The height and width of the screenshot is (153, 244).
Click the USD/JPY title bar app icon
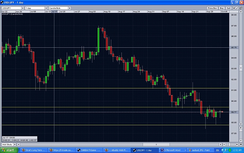[2, 2]
